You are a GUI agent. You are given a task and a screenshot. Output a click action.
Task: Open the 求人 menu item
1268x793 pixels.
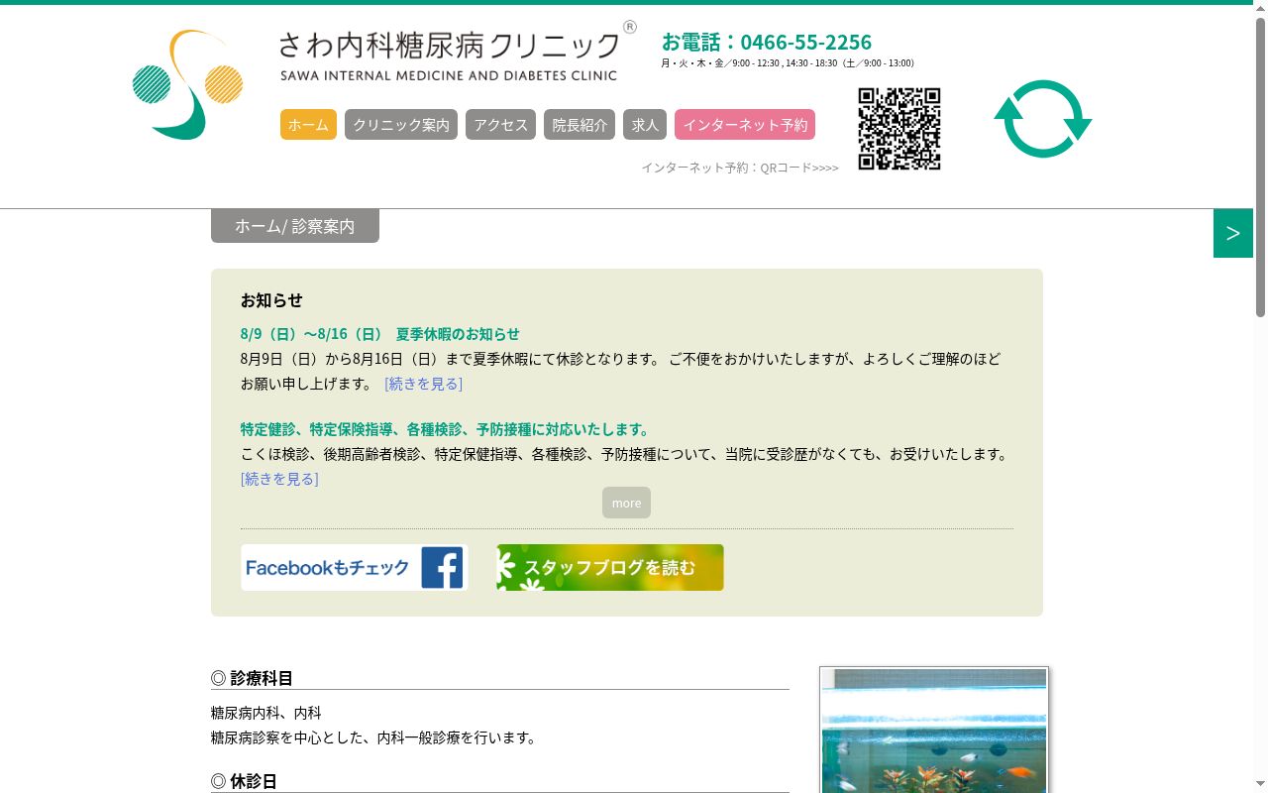(645, 125)
